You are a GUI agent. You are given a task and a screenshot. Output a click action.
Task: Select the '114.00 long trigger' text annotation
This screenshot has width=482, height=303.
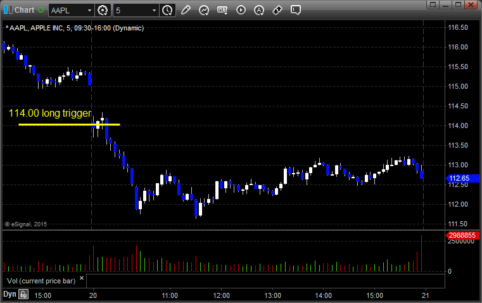(x=50, y=113)
